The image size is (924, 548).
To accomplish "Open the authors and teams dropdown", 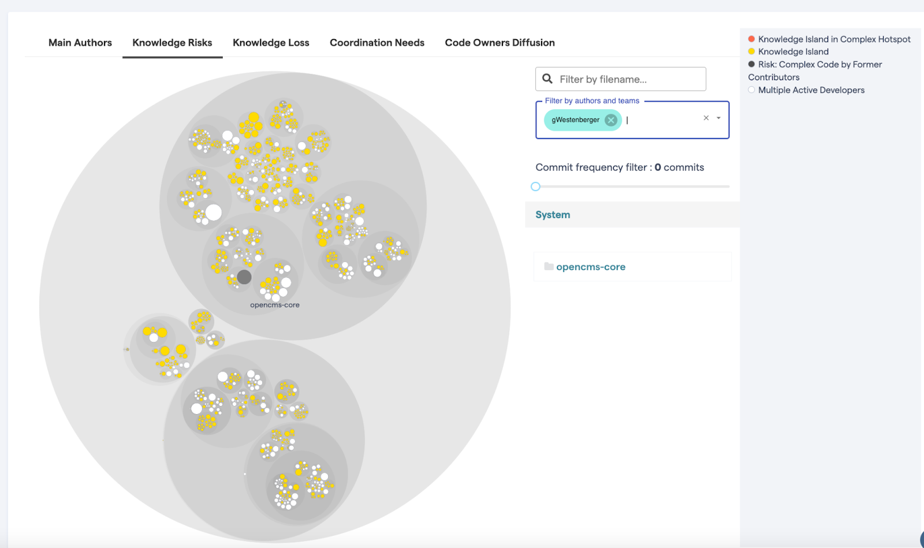I will click(718, 118).
